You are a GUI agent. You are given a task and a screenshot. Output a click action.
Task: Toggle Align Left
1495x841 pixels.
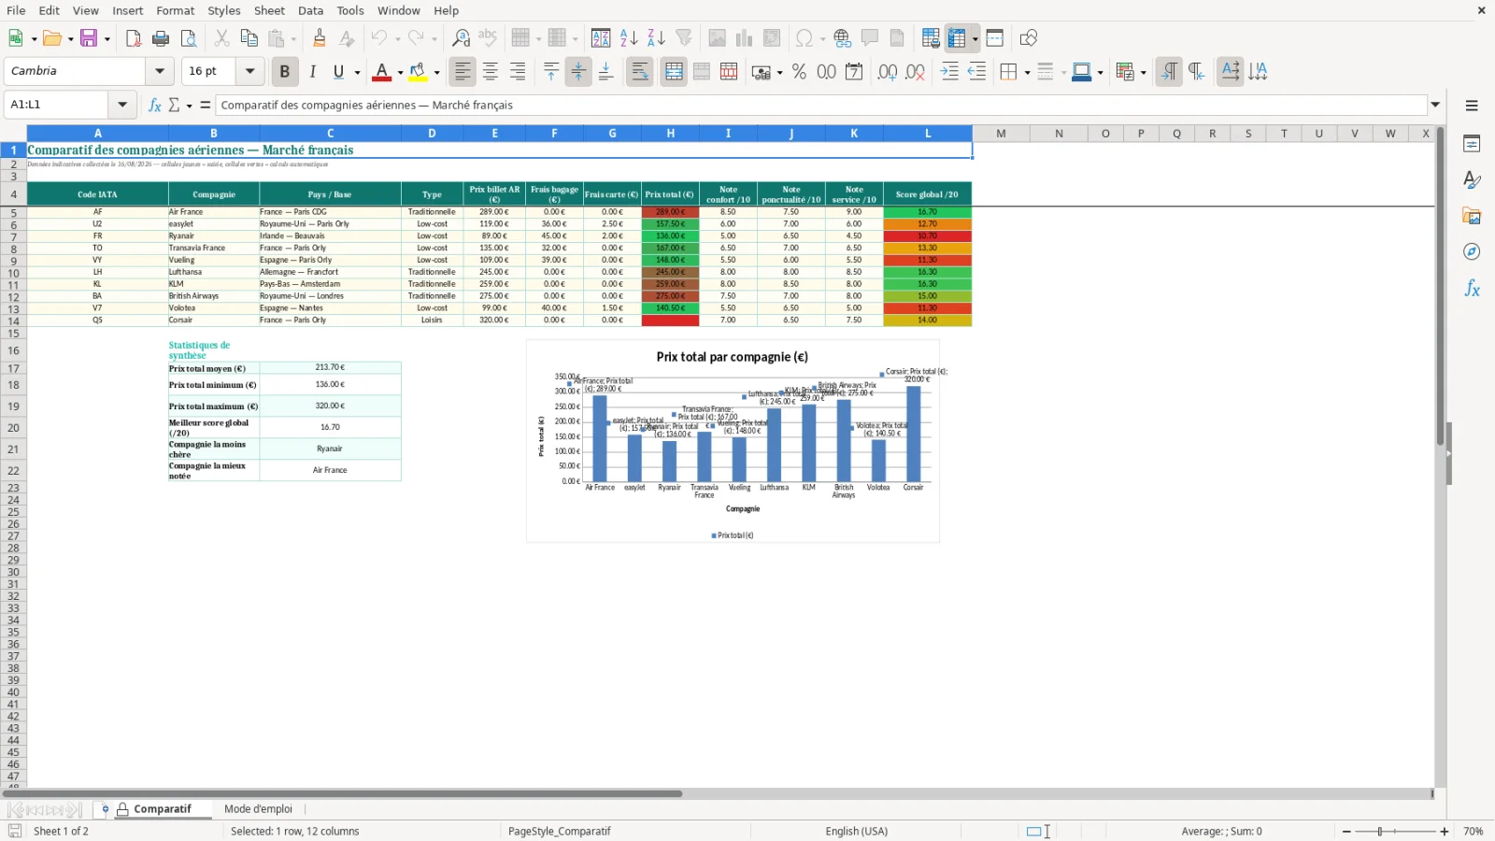coord(463,72)
